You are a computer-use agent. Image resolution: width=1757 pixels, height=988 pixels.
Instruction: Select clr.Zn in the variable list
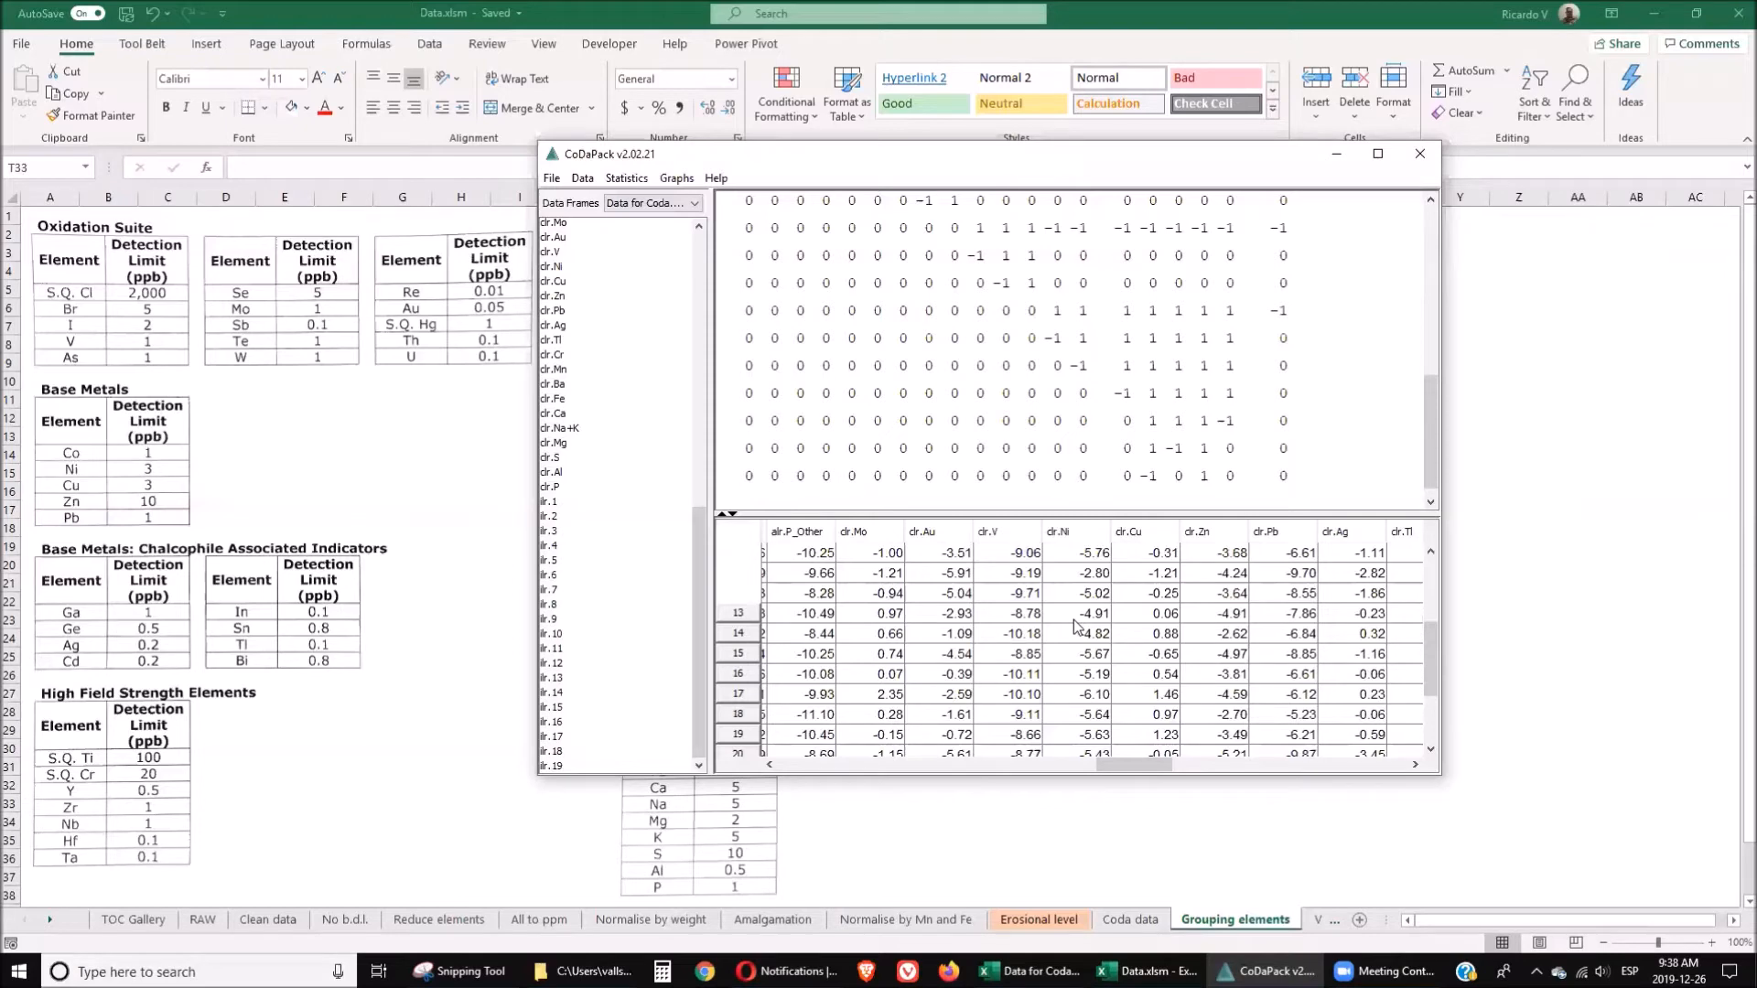coord(553,295)
